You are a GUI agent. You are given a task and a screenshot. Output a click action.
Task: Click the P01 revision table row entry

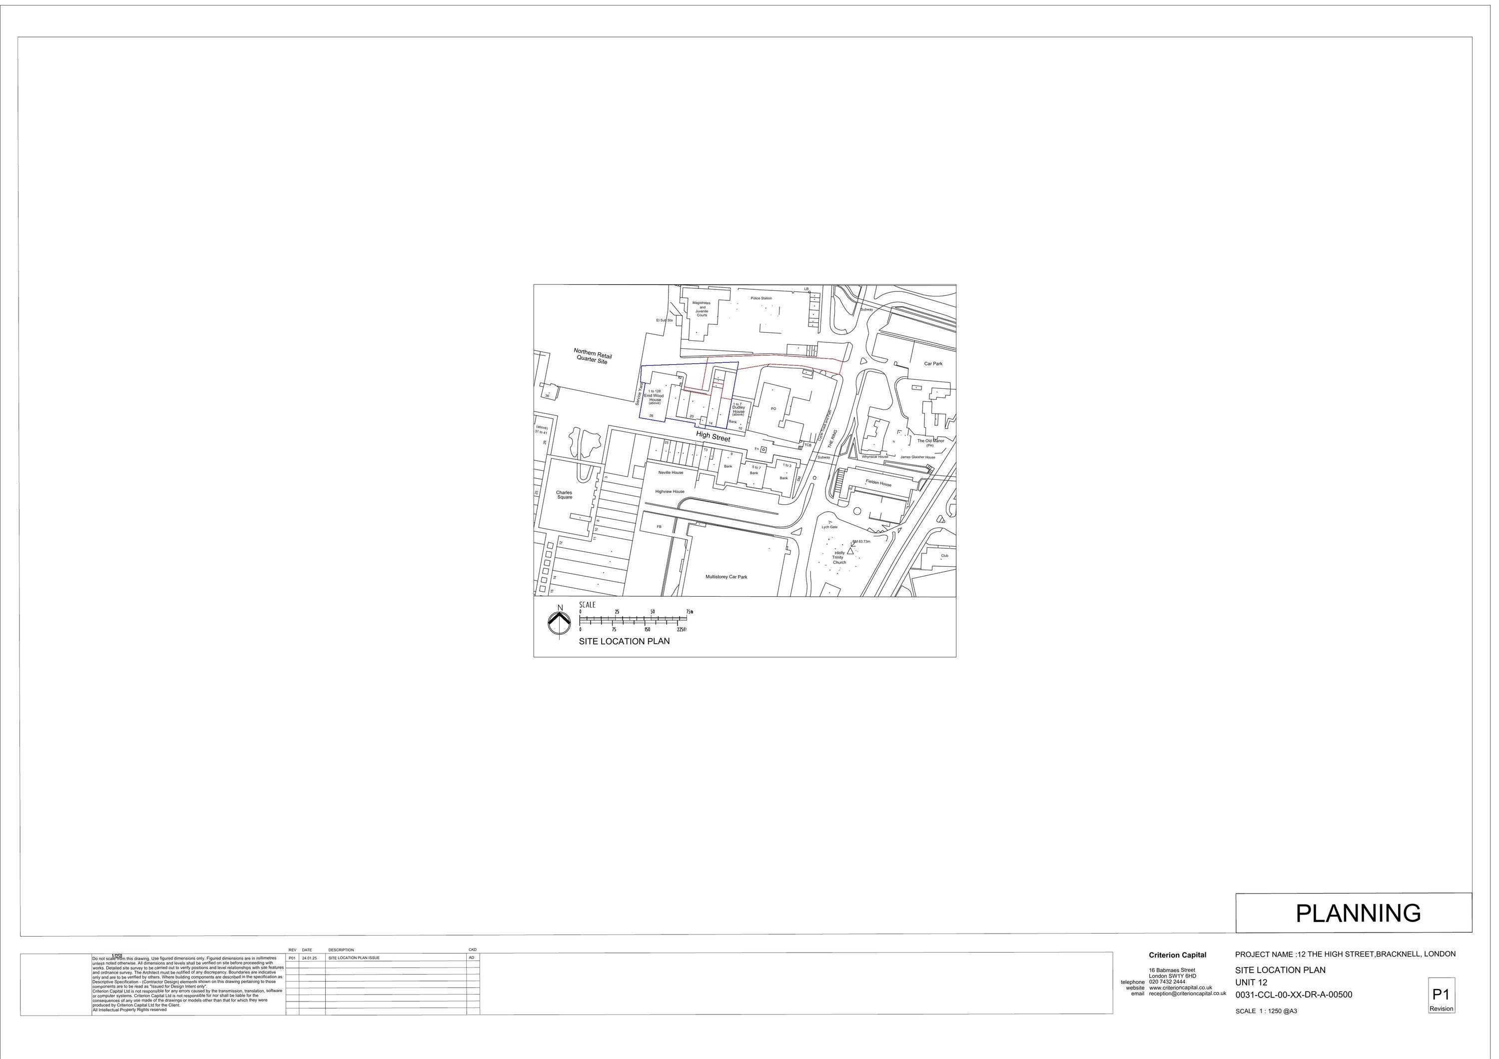292,958
